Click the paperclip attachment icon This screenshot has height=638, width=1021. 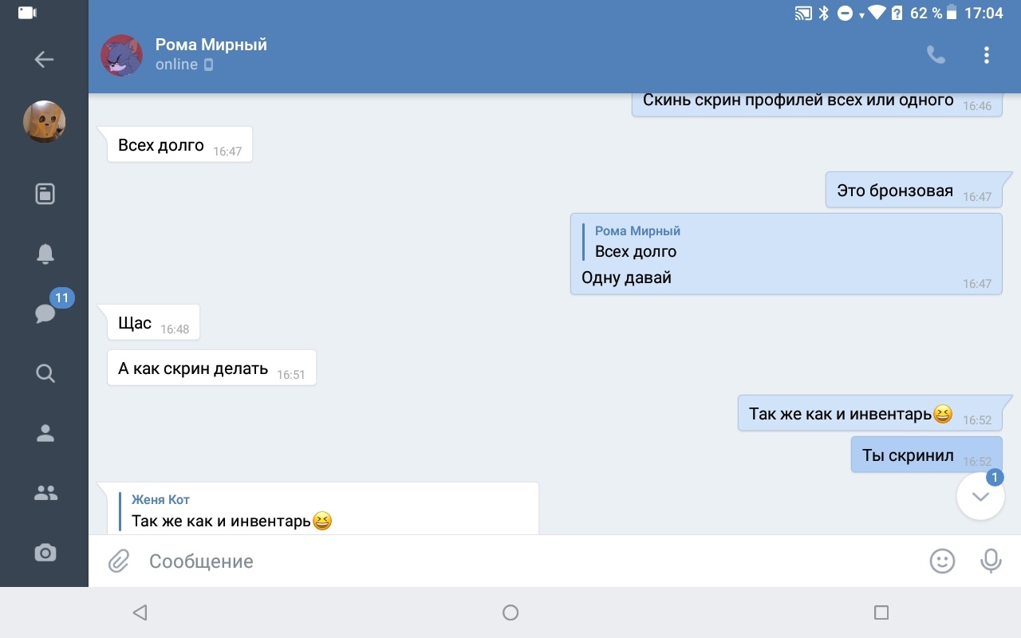pos(119,561)
